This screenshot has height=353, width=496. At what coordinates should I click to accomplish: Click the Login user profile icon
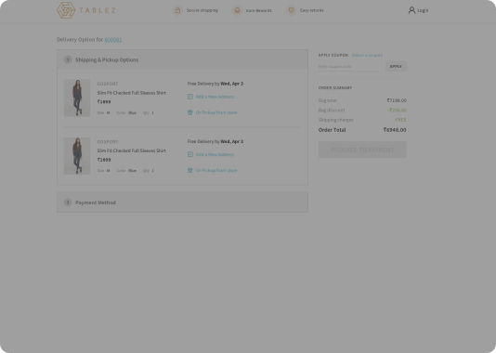411,10
